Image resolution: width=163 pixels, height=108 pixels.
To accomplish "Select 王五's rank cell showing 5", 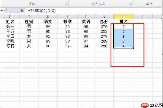I will [x=123, y=31].
